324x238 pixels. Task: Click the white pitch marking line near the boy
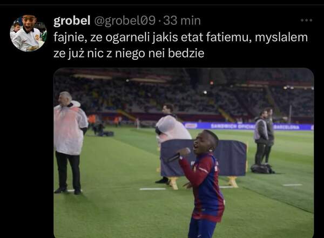coord(153,189)
